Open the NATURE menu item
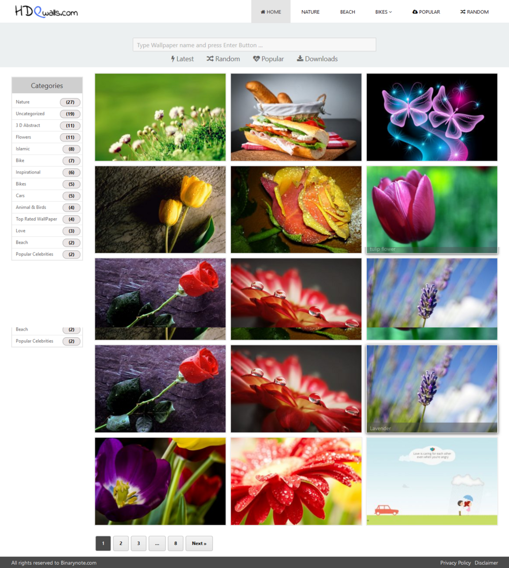Screen dimensions: 509x568 coord(310,12)
